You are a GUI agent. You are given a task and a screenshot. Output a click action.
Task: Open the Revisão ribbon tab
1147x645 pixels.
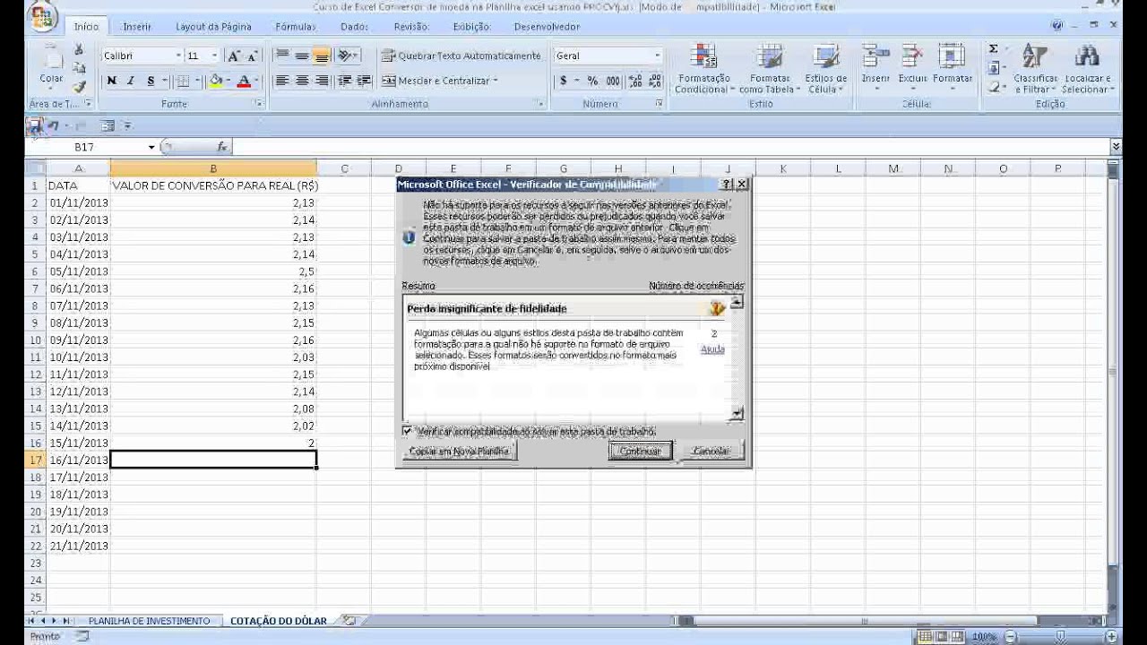[x=411, y=27]
